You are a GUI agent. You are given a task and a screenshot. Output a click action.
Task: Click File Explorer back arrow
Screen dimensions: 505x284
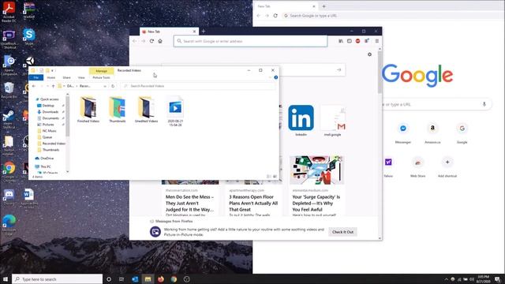pyautogui.click(x=34, y=86)
